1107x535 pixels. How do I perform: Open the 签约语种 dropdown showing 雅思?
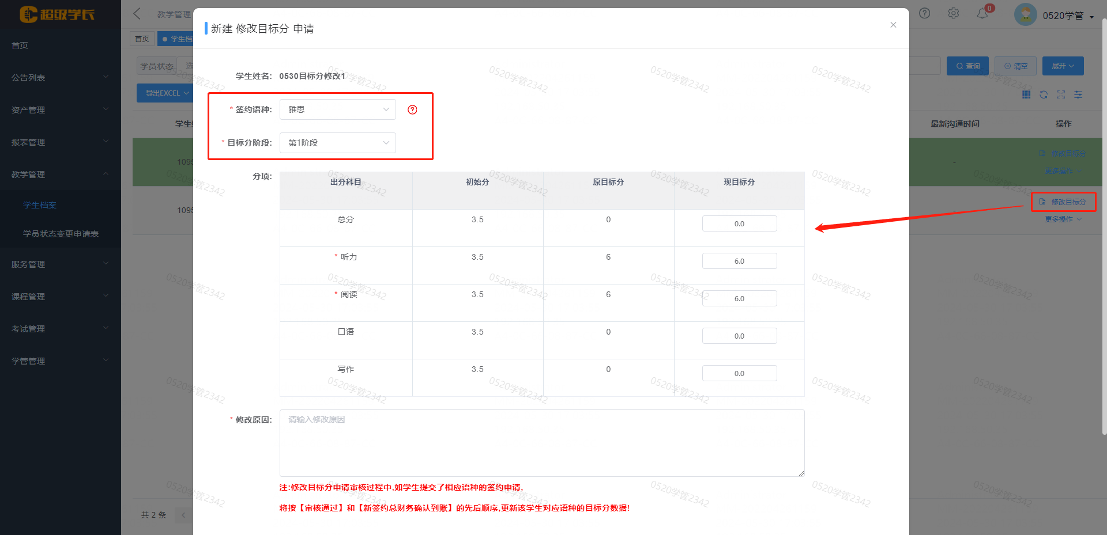pos(337,109)
